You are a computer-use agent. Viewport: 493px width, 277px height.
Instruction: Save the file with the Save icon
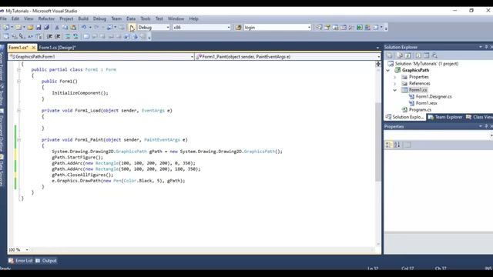39,28
